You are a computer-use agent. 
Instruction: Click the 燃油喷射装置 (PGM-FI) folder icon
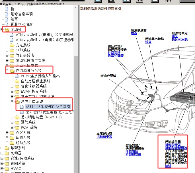click(x=17, y=117)
